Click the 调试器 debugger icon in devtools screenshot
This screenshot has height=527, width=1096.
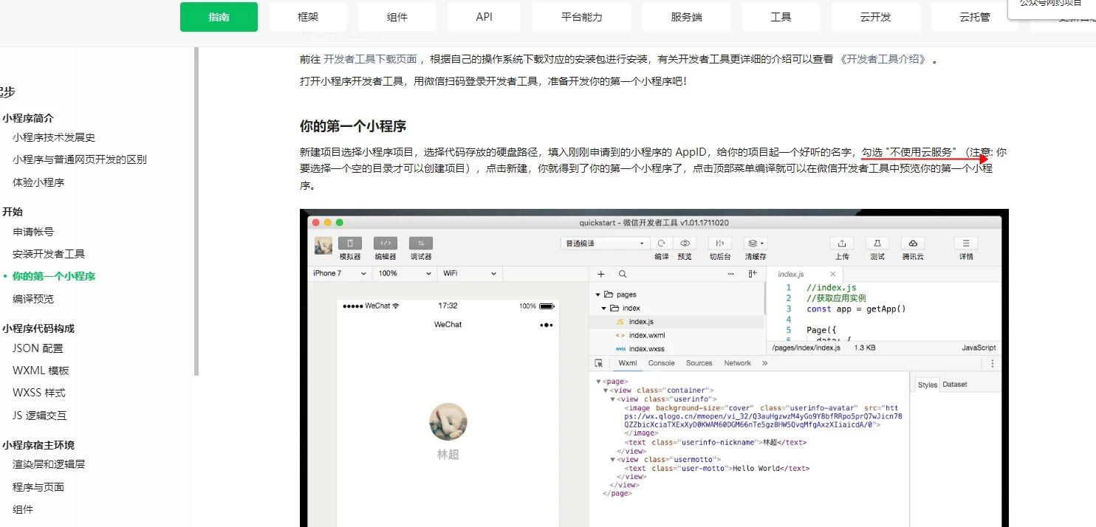click(421, 243)
